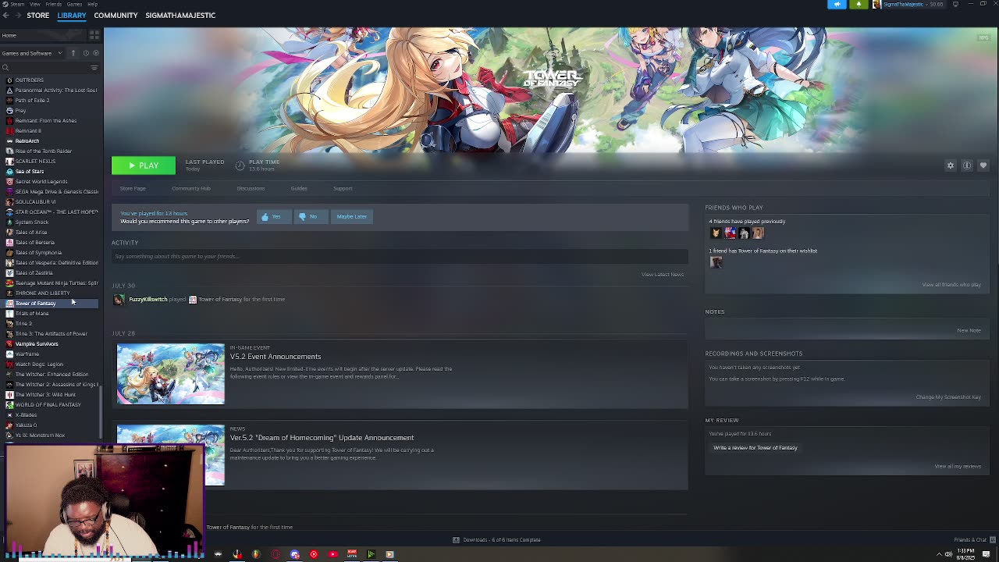
Task: Click the sort-by-recent arrow icon in the sidebar
Action: tap(73, 53)
